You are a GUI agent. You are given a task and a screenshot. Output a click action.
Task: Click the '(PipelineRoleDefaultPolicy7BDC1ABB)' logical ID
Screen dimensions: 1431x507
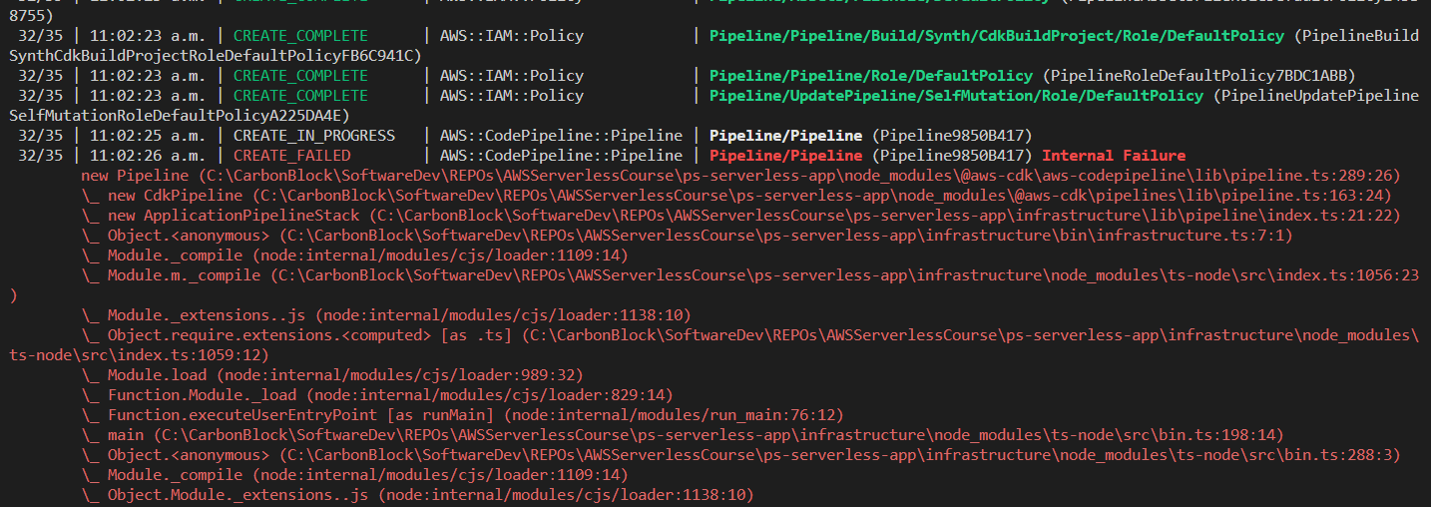pyautogui.click(x=1199, y=76)
